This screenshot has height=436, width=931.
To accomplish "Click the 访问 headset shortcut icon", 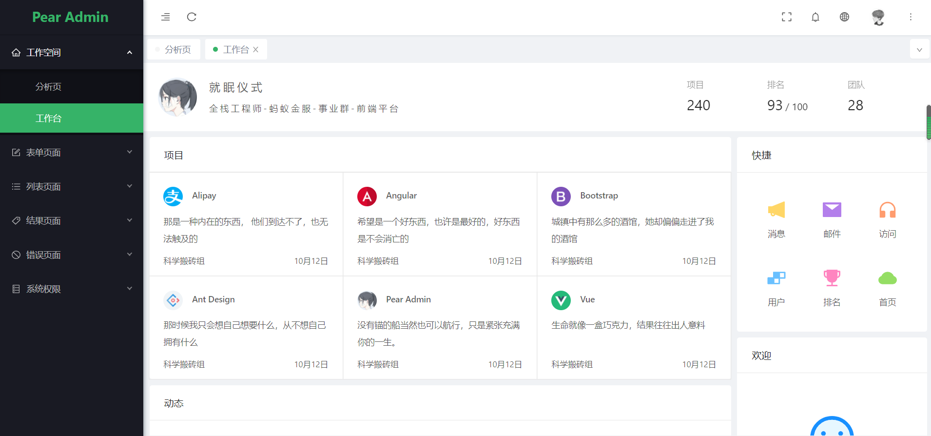I will pyautogui.click(x=888, y=210).
